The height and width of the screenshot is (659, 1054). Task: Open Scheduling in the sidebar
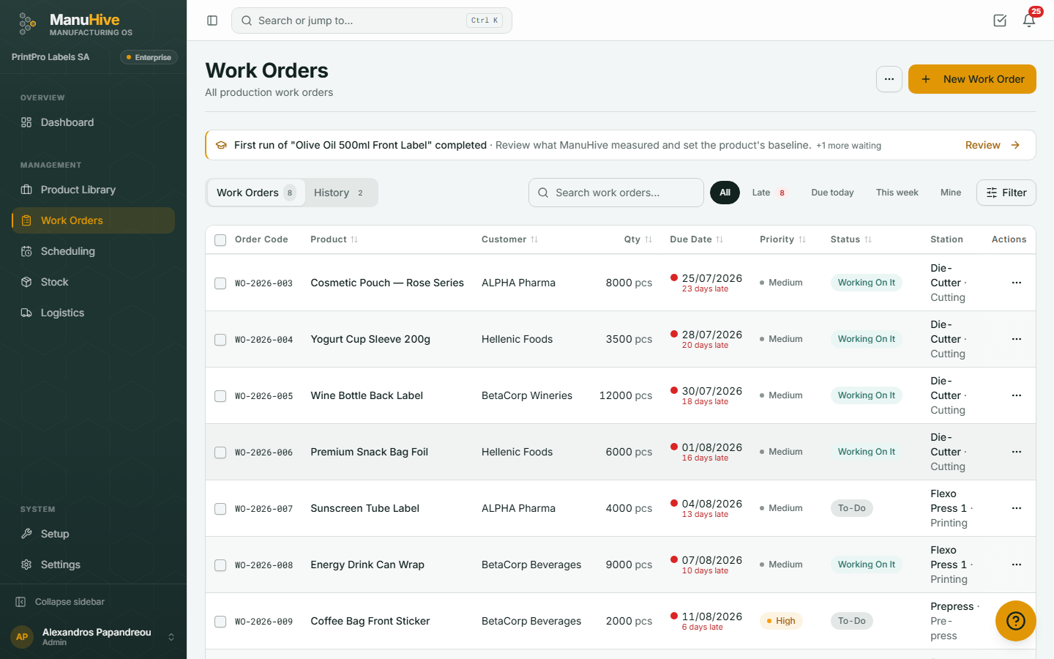pos(94,251)
